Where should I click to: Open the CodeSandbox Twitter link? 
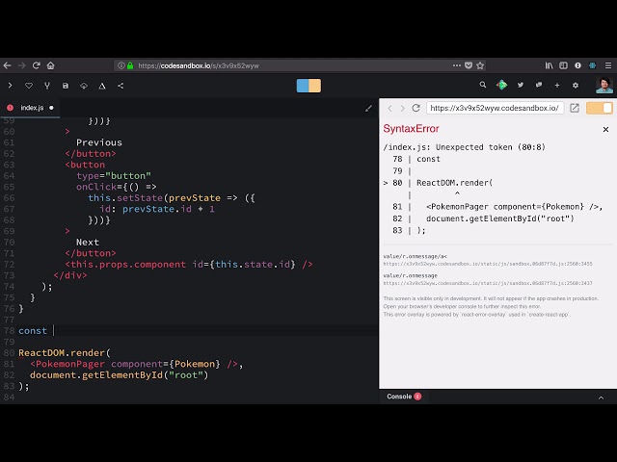pos(521,85)
